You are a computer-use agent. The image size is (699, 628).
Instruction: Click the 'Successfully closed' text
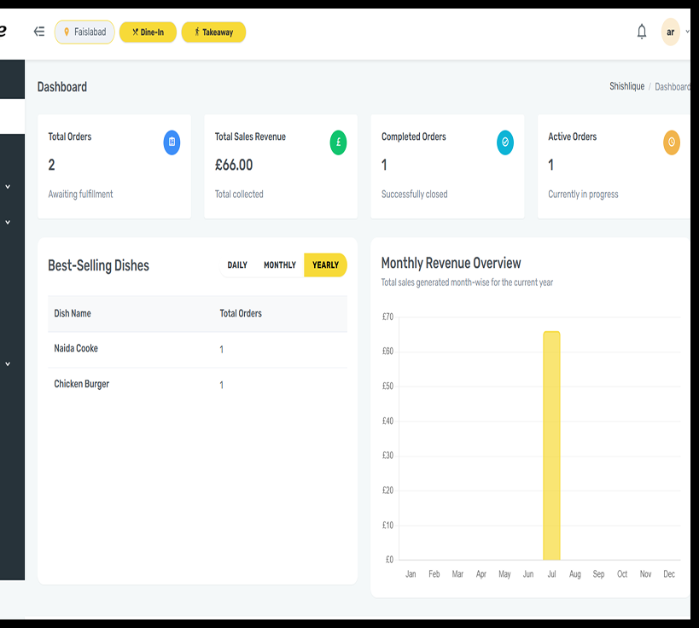pos(415,195)
